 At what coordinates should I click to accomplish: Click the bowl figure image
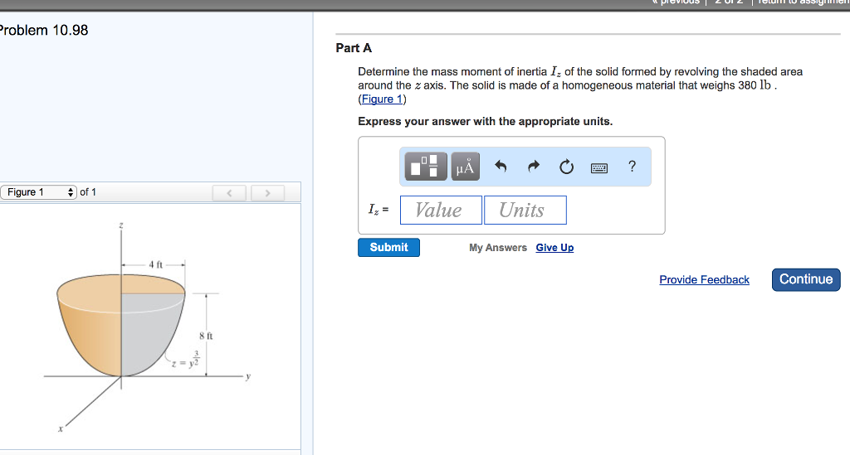tap(121, 326)
